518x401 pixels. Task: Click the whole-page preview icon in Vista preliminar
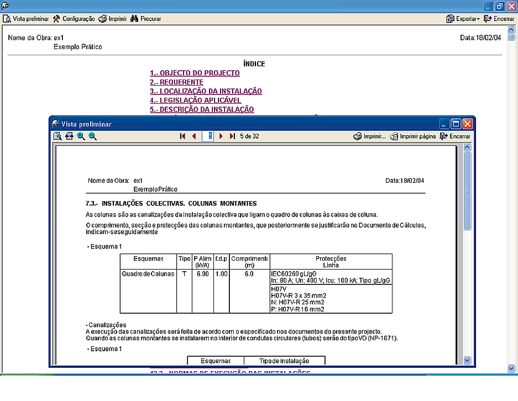[x=57, y=136]
